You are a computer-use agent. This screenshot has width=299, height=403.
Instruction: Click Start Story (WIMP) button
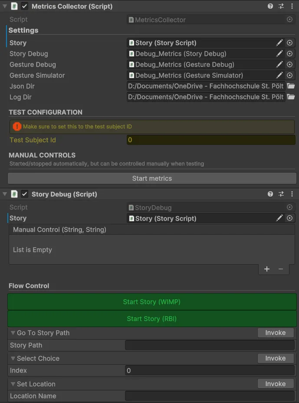pos(152,302)
